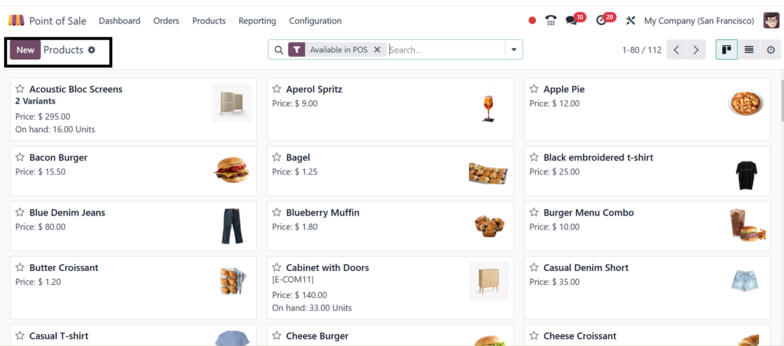Open the Configuration menu
Viewport: 784px width, 346px height.
[x=315, y=21]
